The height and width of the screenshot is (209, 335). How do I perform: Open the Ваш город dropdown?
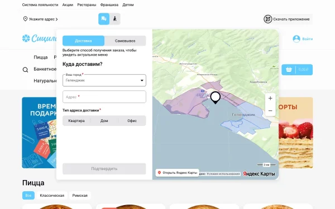104,80
